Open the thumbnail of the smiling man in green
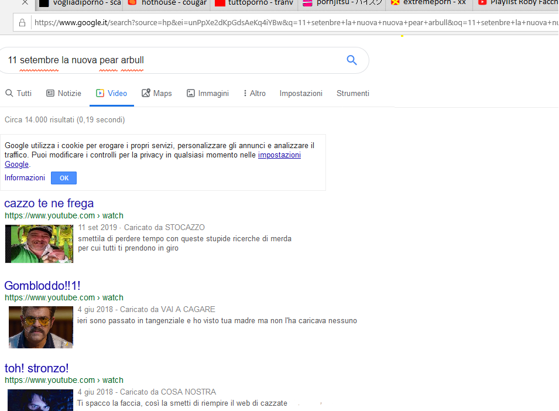 (x=39, y=244)
